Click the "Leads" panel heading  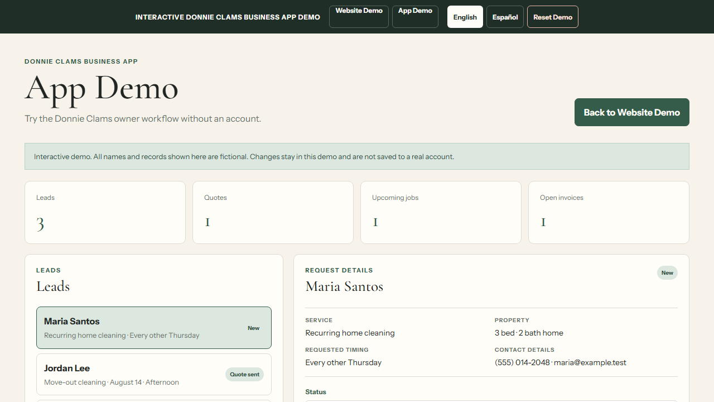53,287
